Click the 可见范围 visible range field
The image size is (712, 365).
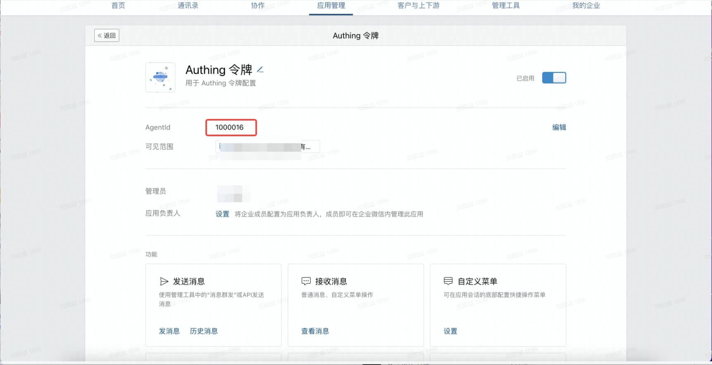267,147
